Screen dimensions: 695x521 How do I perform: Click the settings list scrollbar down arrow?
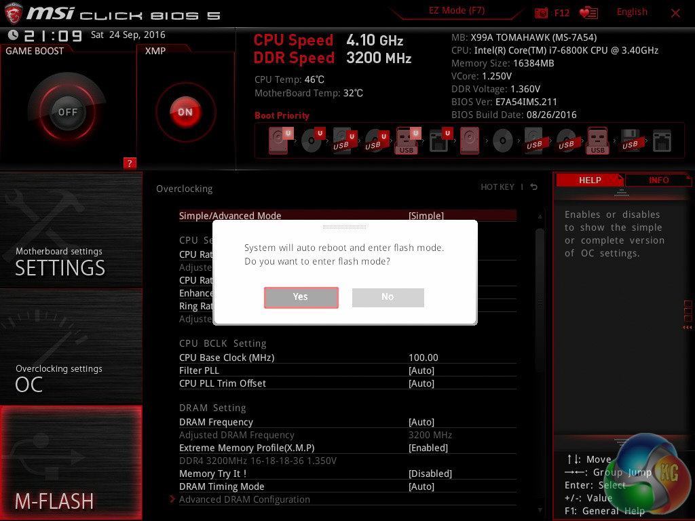pyautogui.click(x=540, y=510)
